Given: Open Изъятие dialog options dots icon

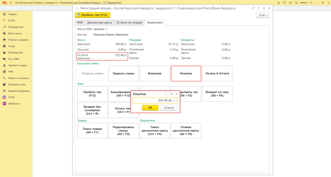Looking at the screenshot, I should coord(166,94).
